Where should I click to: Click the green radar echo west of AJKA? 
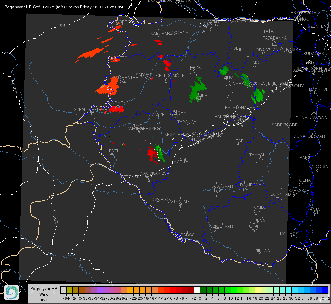pos(197,90)
